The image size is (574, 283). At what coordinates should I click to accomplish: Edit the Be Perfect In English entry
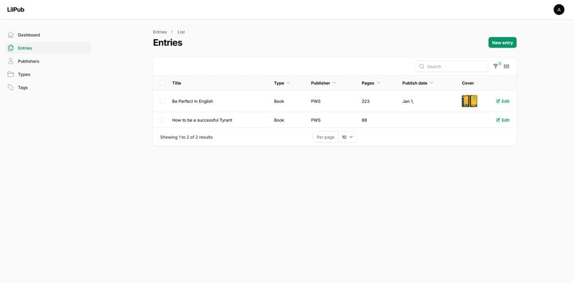coord(502,101)
